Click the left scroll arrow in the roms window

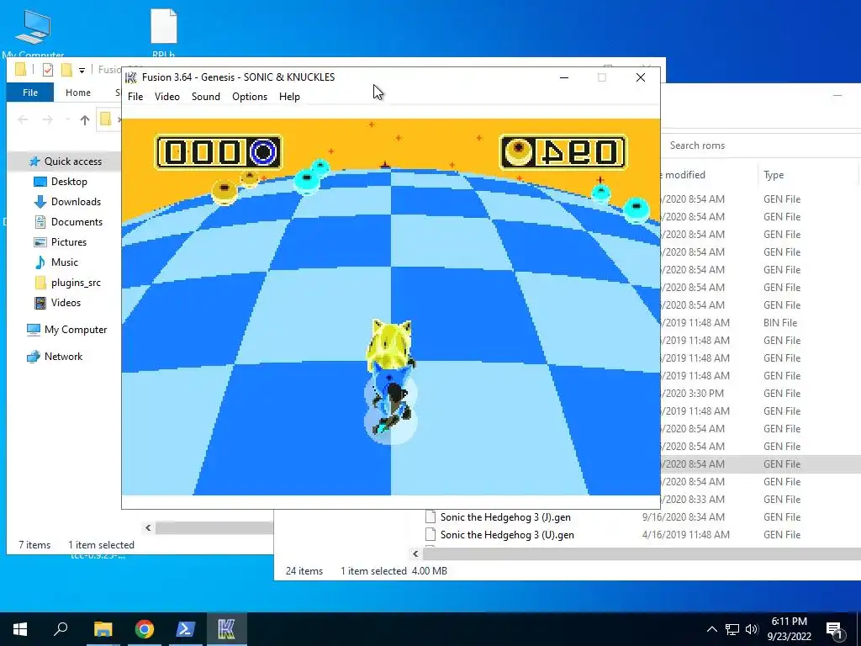coord(415,553)
